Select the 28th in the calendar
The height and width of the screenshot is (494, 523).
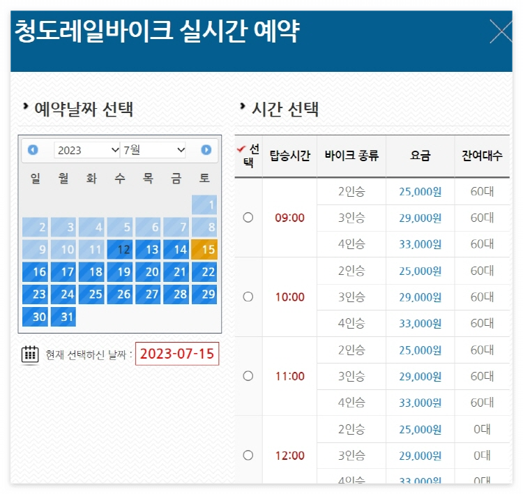click(176, 294)
